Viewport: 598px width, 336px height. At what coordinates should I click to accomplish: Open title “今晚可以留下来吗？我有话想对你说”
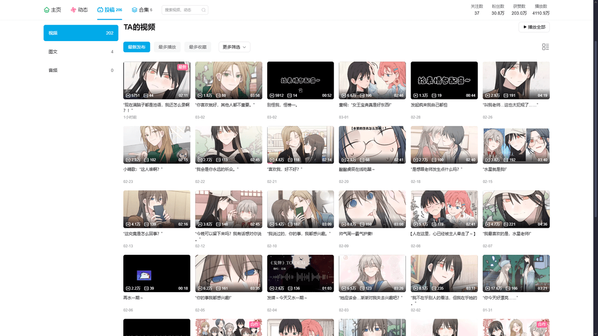(x=229, y=237)
